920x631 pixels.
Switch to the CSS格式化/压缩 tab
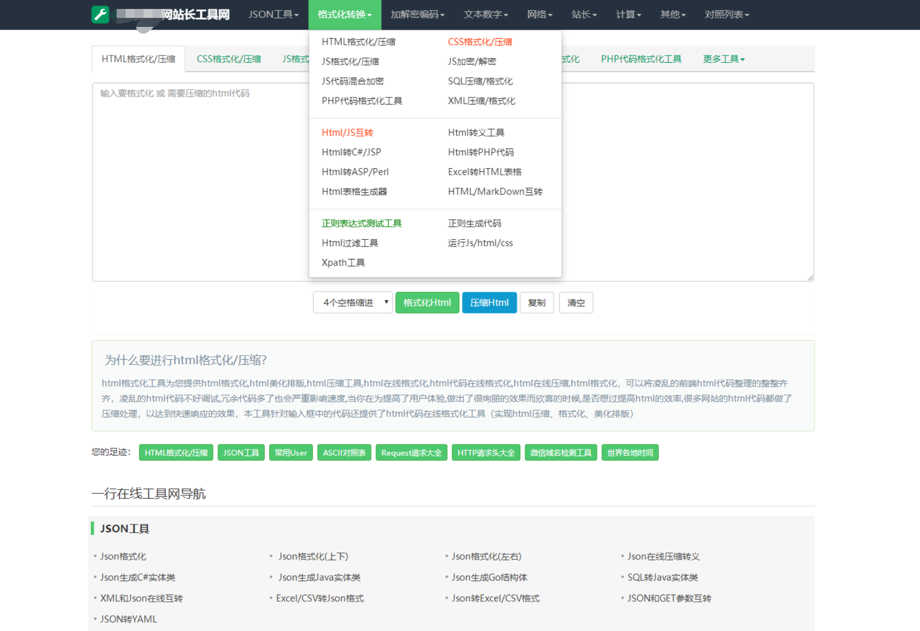[x=229, y=59]
